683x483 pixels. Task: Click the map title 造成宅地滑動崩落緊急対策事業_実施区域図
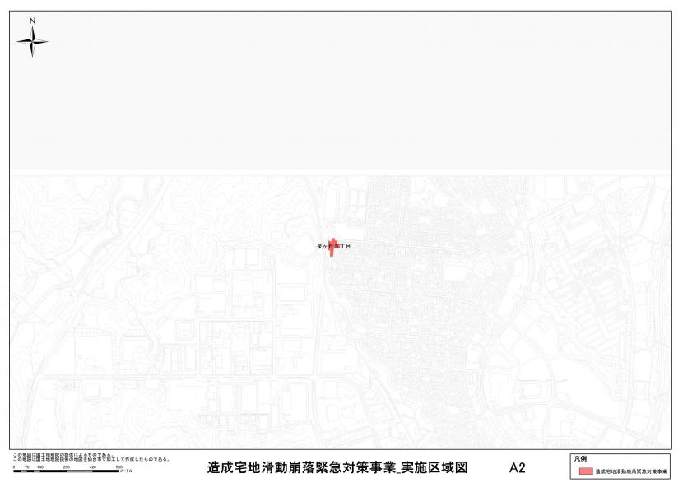click(x=337, y=468)
